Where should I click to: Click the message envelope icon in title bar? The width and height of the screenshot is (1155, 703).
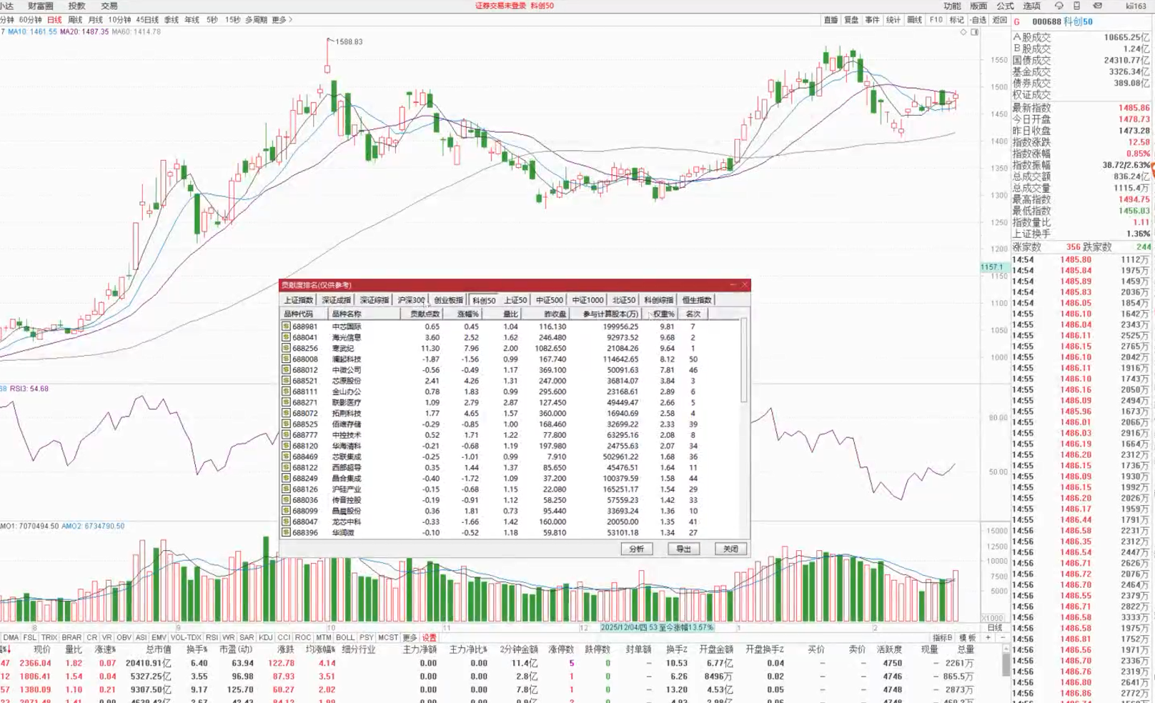tap(1097, 6)
